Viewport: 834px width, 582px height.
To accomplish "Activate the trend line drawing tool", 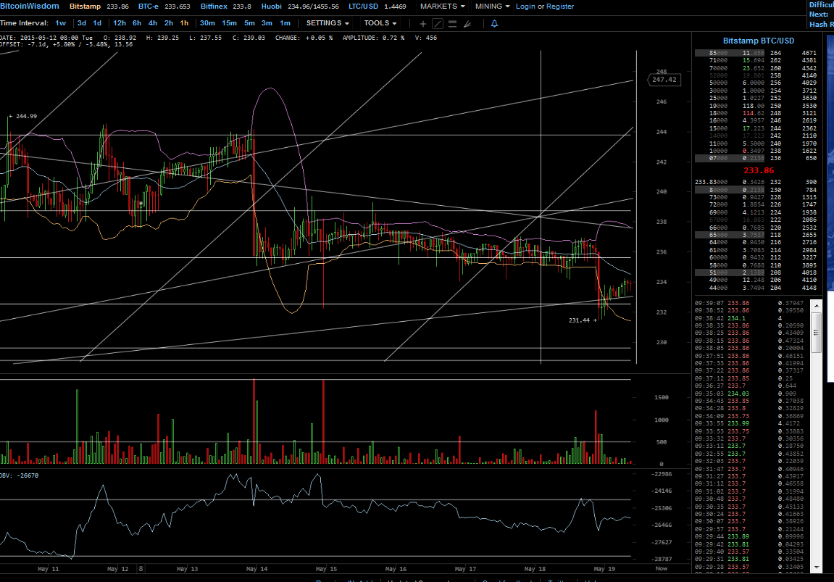I will pos(437,23).
